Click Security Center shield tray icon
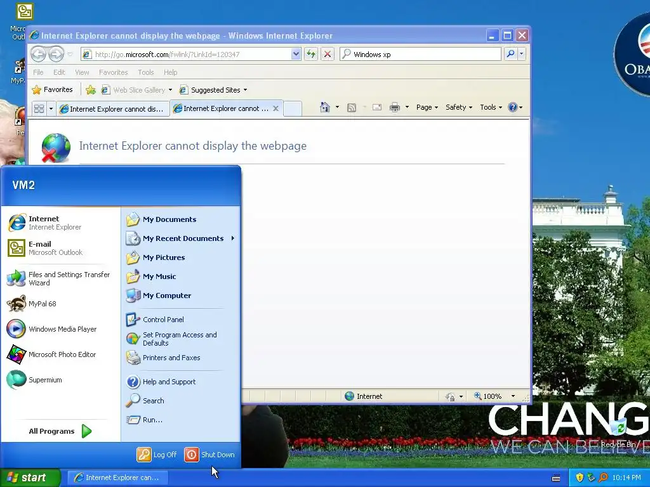650x487 pixels. (x=580, y=477)
